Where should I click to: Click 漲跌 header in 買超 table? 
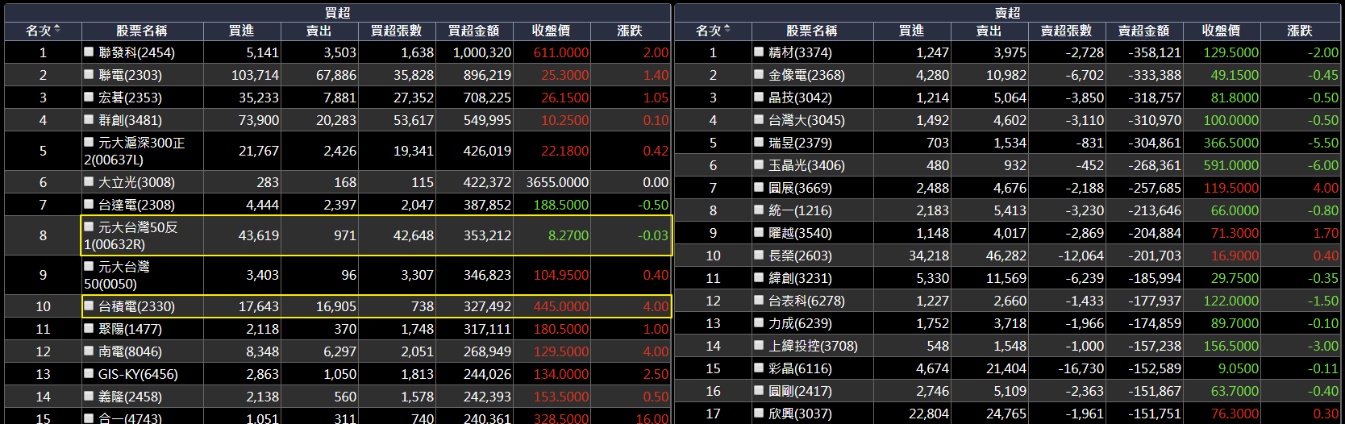click(630, 31)
